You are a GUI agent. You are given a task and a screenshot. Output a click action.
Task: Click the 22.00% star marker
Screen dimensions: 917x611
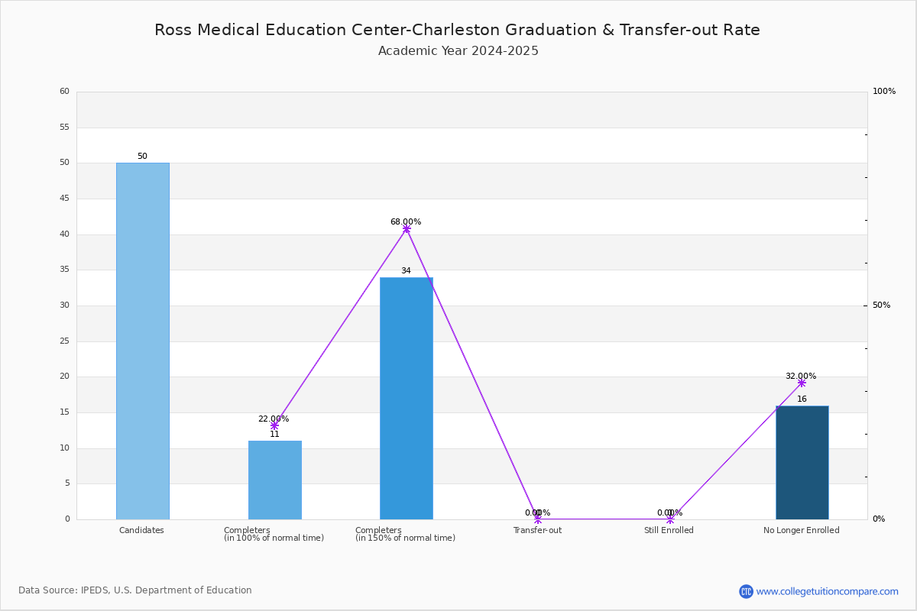(274, 425)
